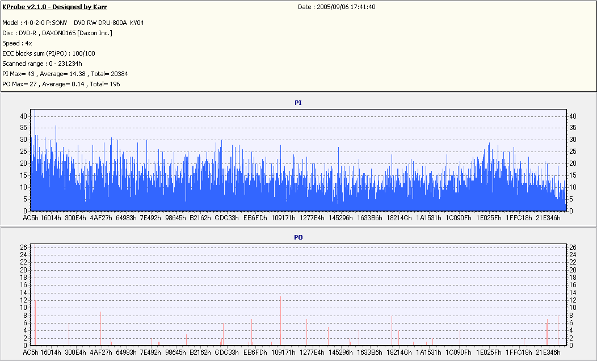Select the Model SONY DVD RW DRU-800A line
597x361 pixels.
(73, 23)
